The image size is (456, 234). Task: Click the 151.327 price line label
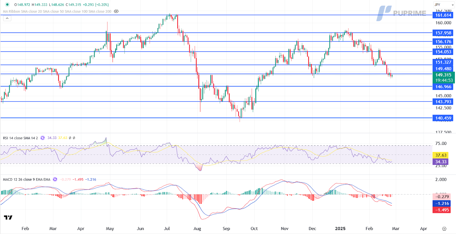[443, 62]
